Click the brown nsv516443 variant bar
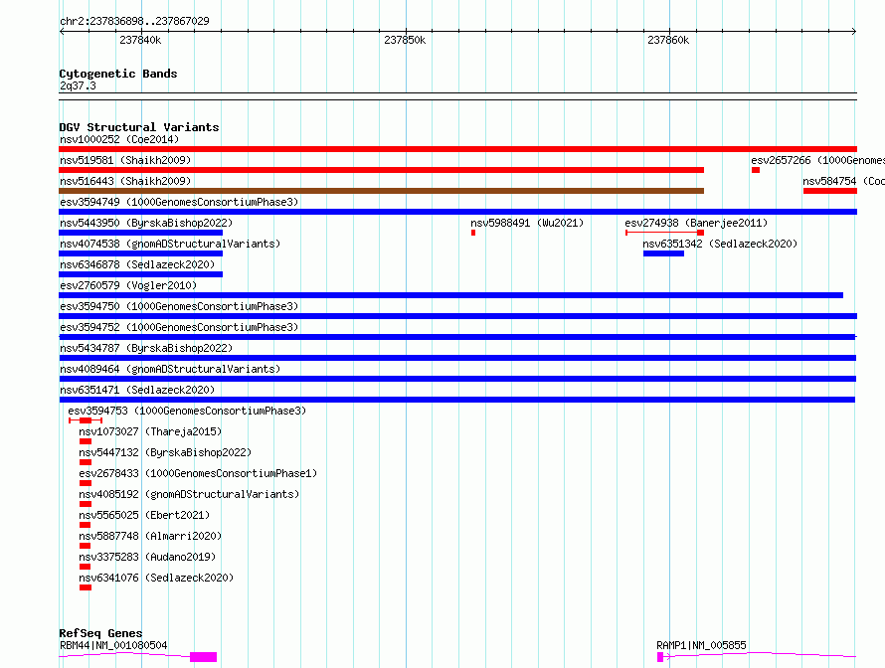 pyautogui.click(x=381, y=191)
